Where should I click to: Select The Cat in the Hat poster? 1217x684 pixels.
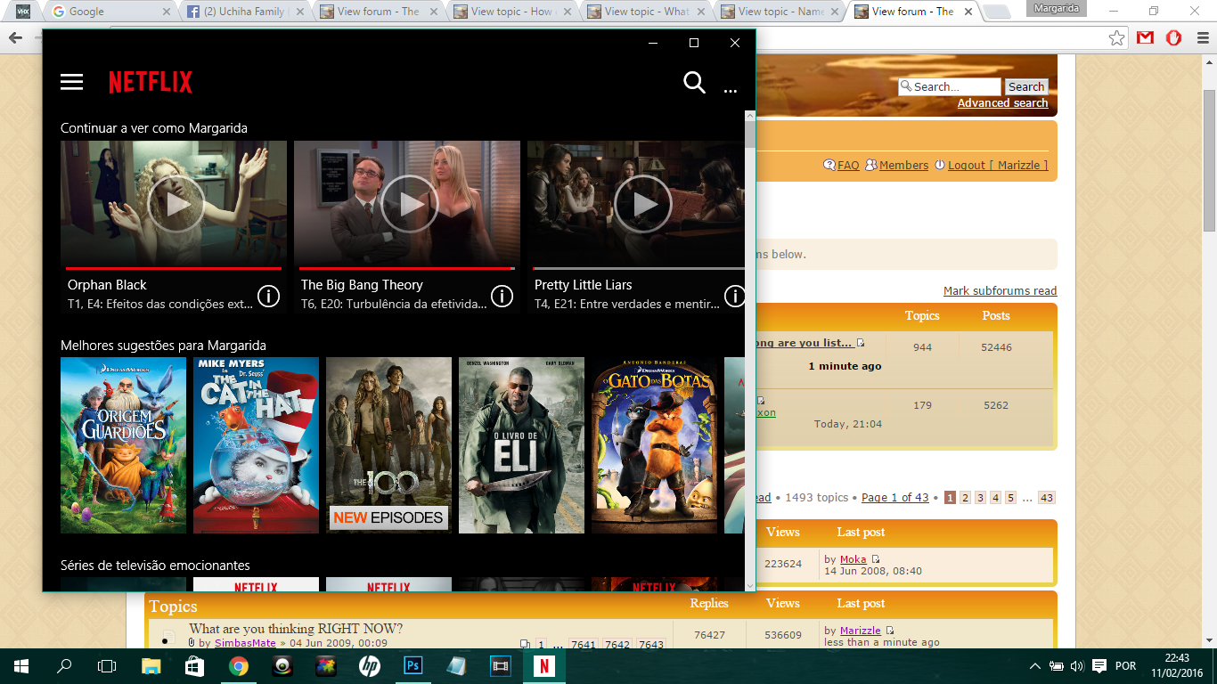pyautogui.click(x=256, y=445)
